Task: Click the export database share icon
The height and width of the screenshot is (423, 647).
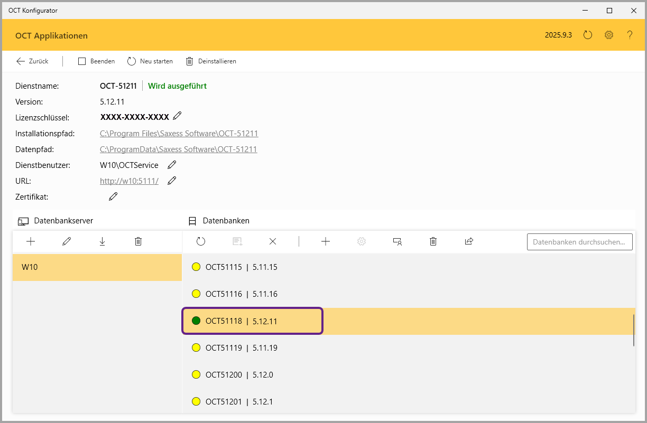Action: [469, 241]
